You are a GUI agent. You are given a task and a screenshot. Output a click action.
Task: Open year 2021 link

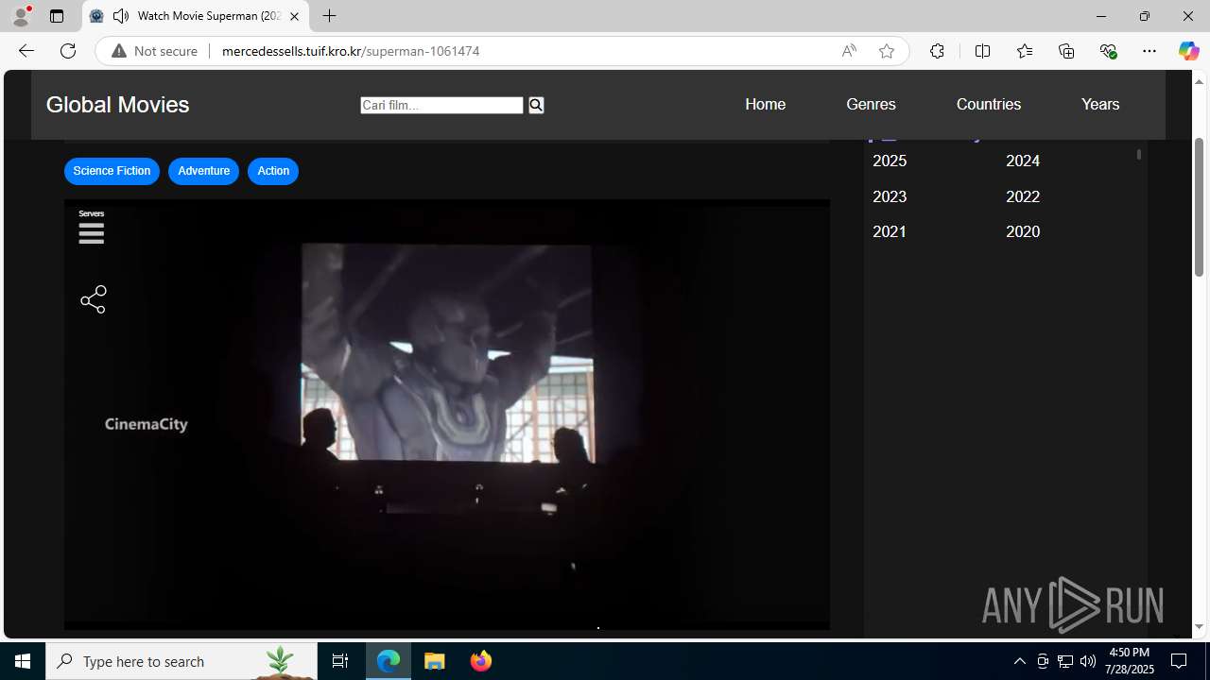(890, 231)
